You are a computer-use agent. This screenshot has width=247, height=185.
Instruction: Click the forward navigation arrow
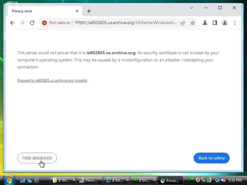pyautogui.click(x=22, y=23)
